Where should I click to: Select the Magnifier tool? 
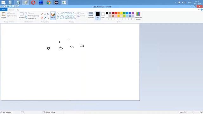tap(48, 18)
